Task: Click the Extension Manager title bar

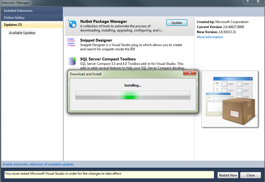Action: click(122, 3)
